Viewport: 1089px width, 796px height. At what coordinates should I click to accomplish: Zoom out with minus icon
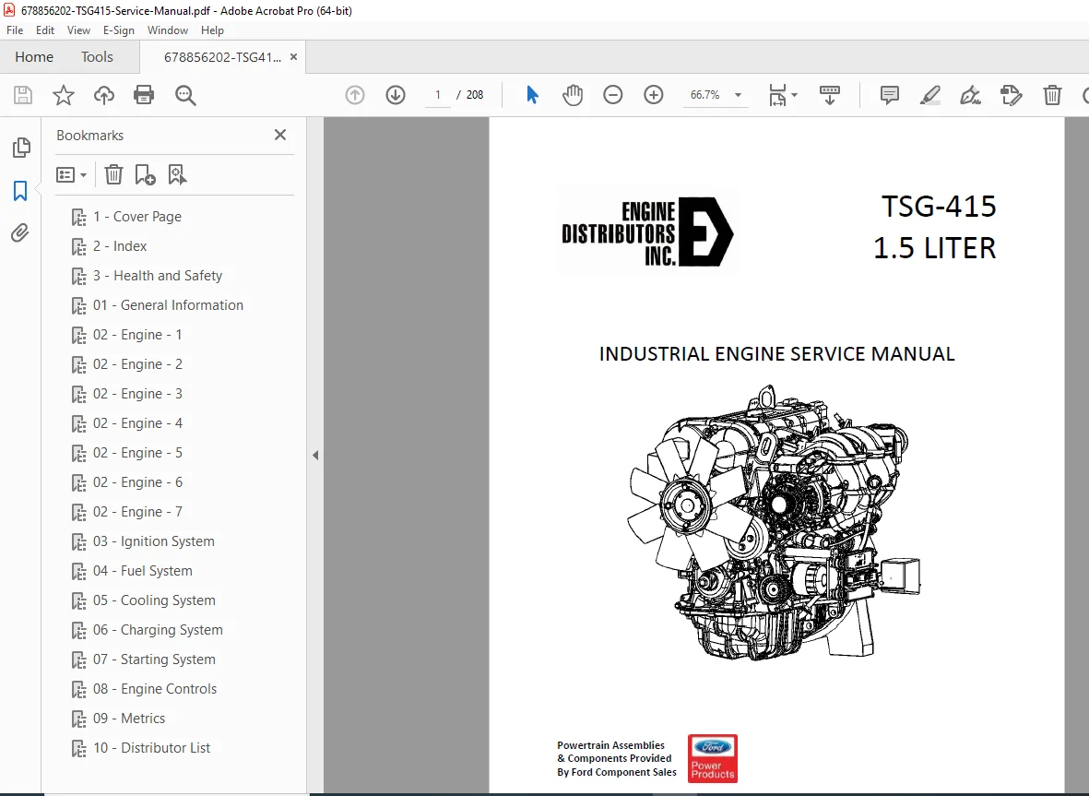click(x=612, y=95)
